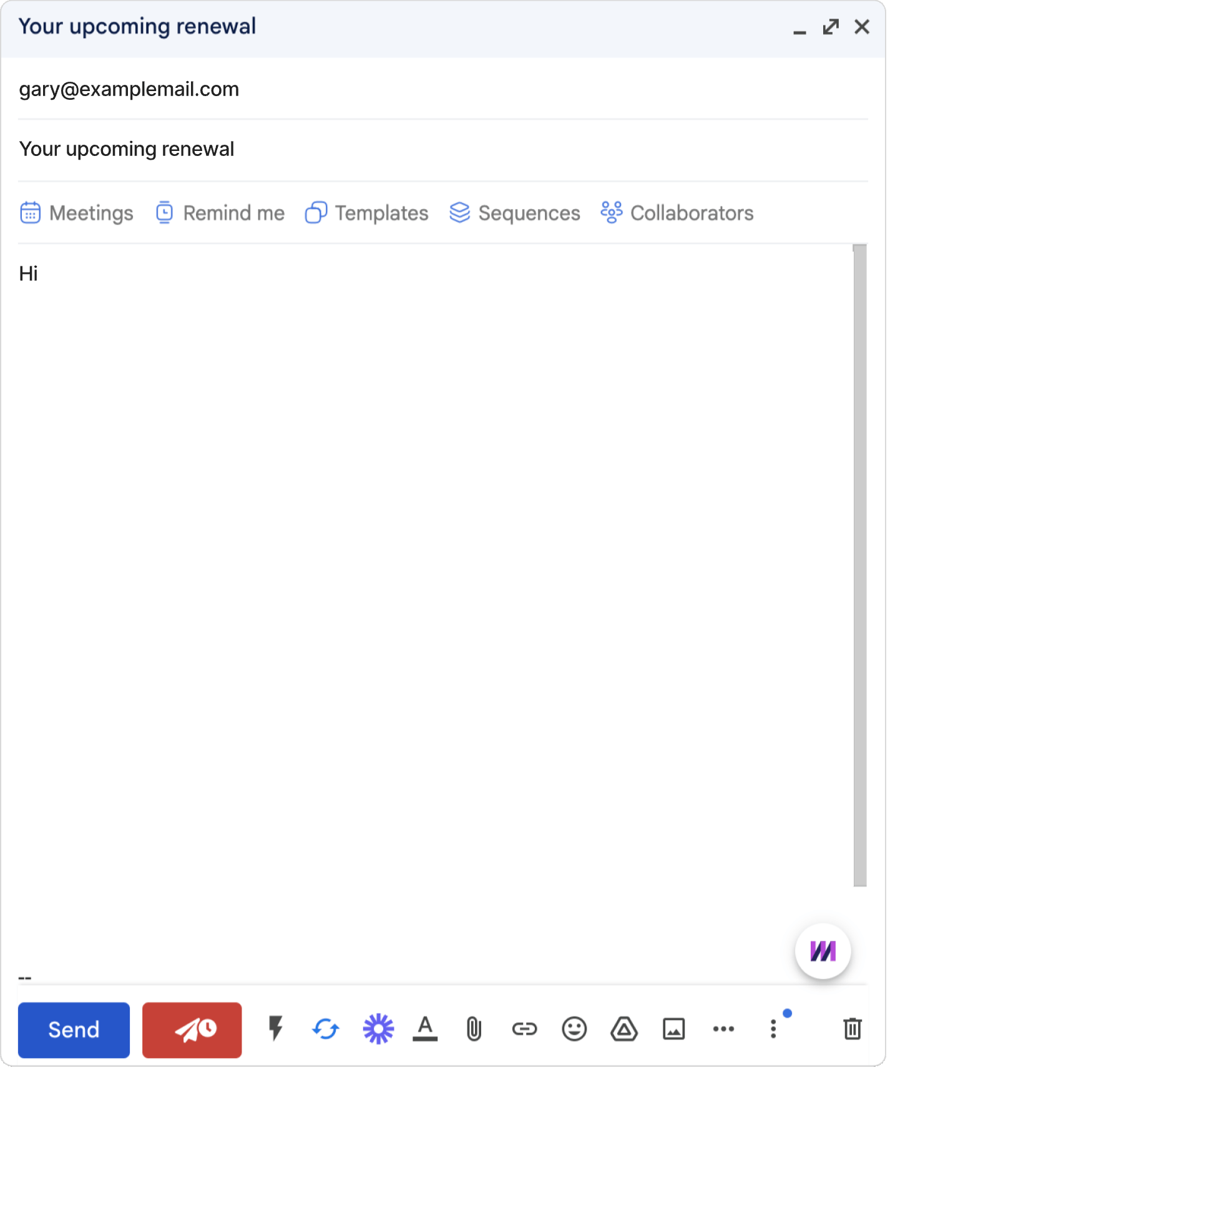1217x1219 pixels.
Task: Open the Meetings scheduler
Action: click(76, 213)
